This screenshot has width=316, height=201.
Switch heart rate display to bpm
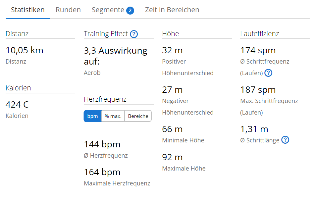tap(92, 116)
